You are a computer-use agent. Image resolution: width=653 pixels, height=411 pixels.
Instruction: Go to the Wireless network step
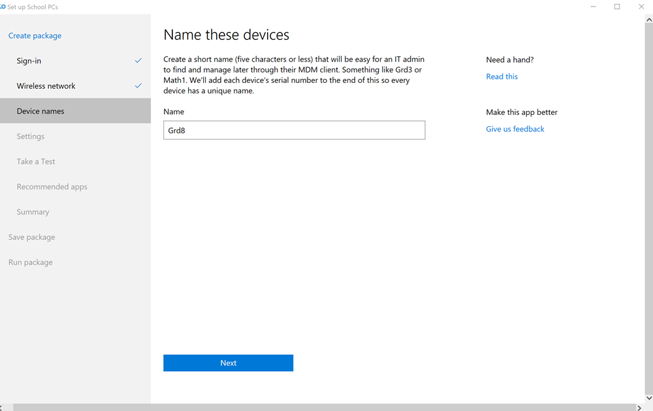46,86
